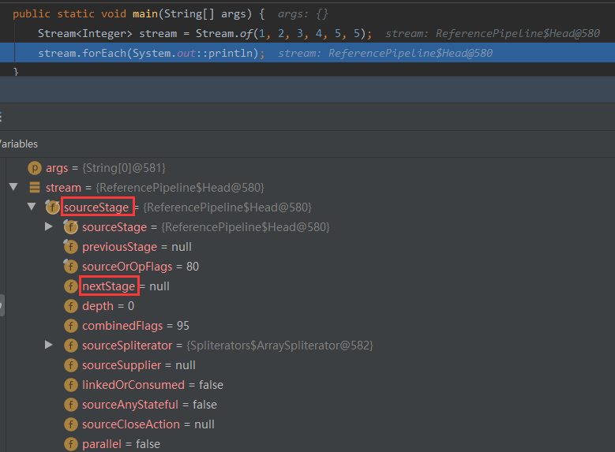Viewport: 615px width, 452px height.
Task: Expand the nested sourceStage field
Action: [49, 226]
